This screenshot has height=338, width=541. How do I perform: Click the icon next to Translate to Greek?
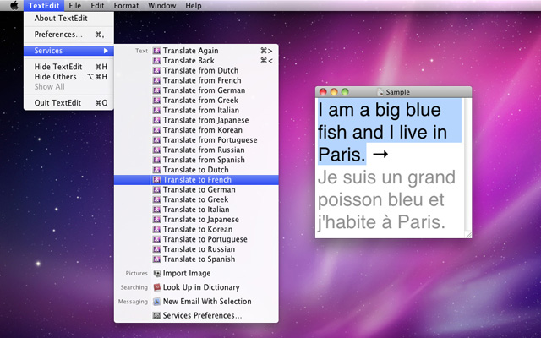pos(156,199)
